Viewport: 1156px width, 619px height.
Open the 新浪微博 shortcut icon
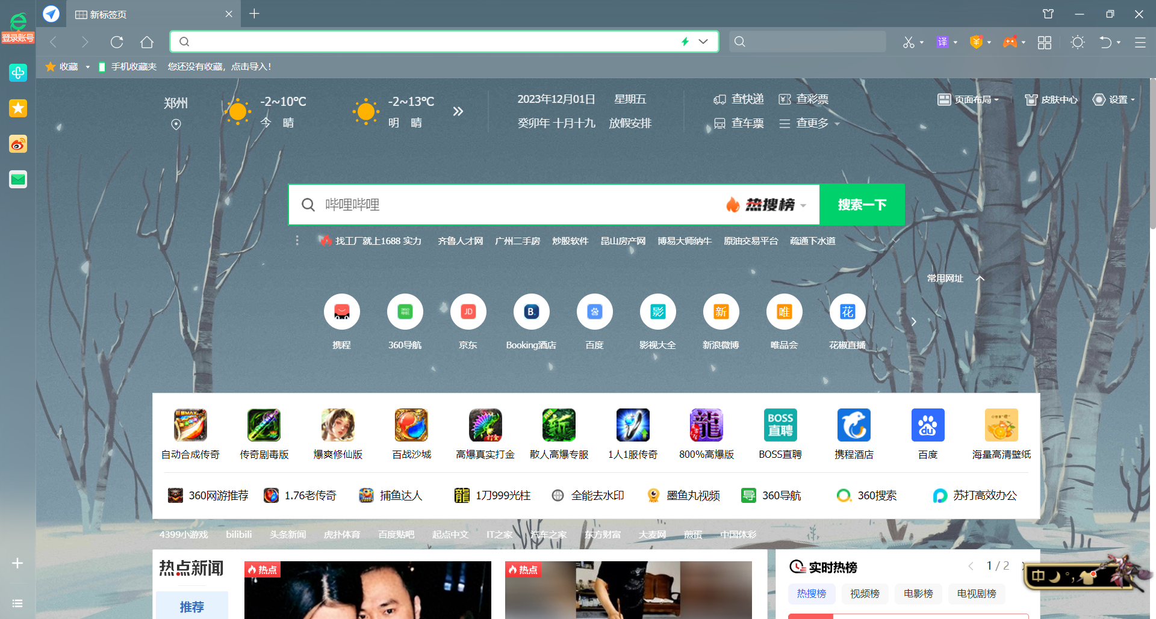(x=721, y=312)
